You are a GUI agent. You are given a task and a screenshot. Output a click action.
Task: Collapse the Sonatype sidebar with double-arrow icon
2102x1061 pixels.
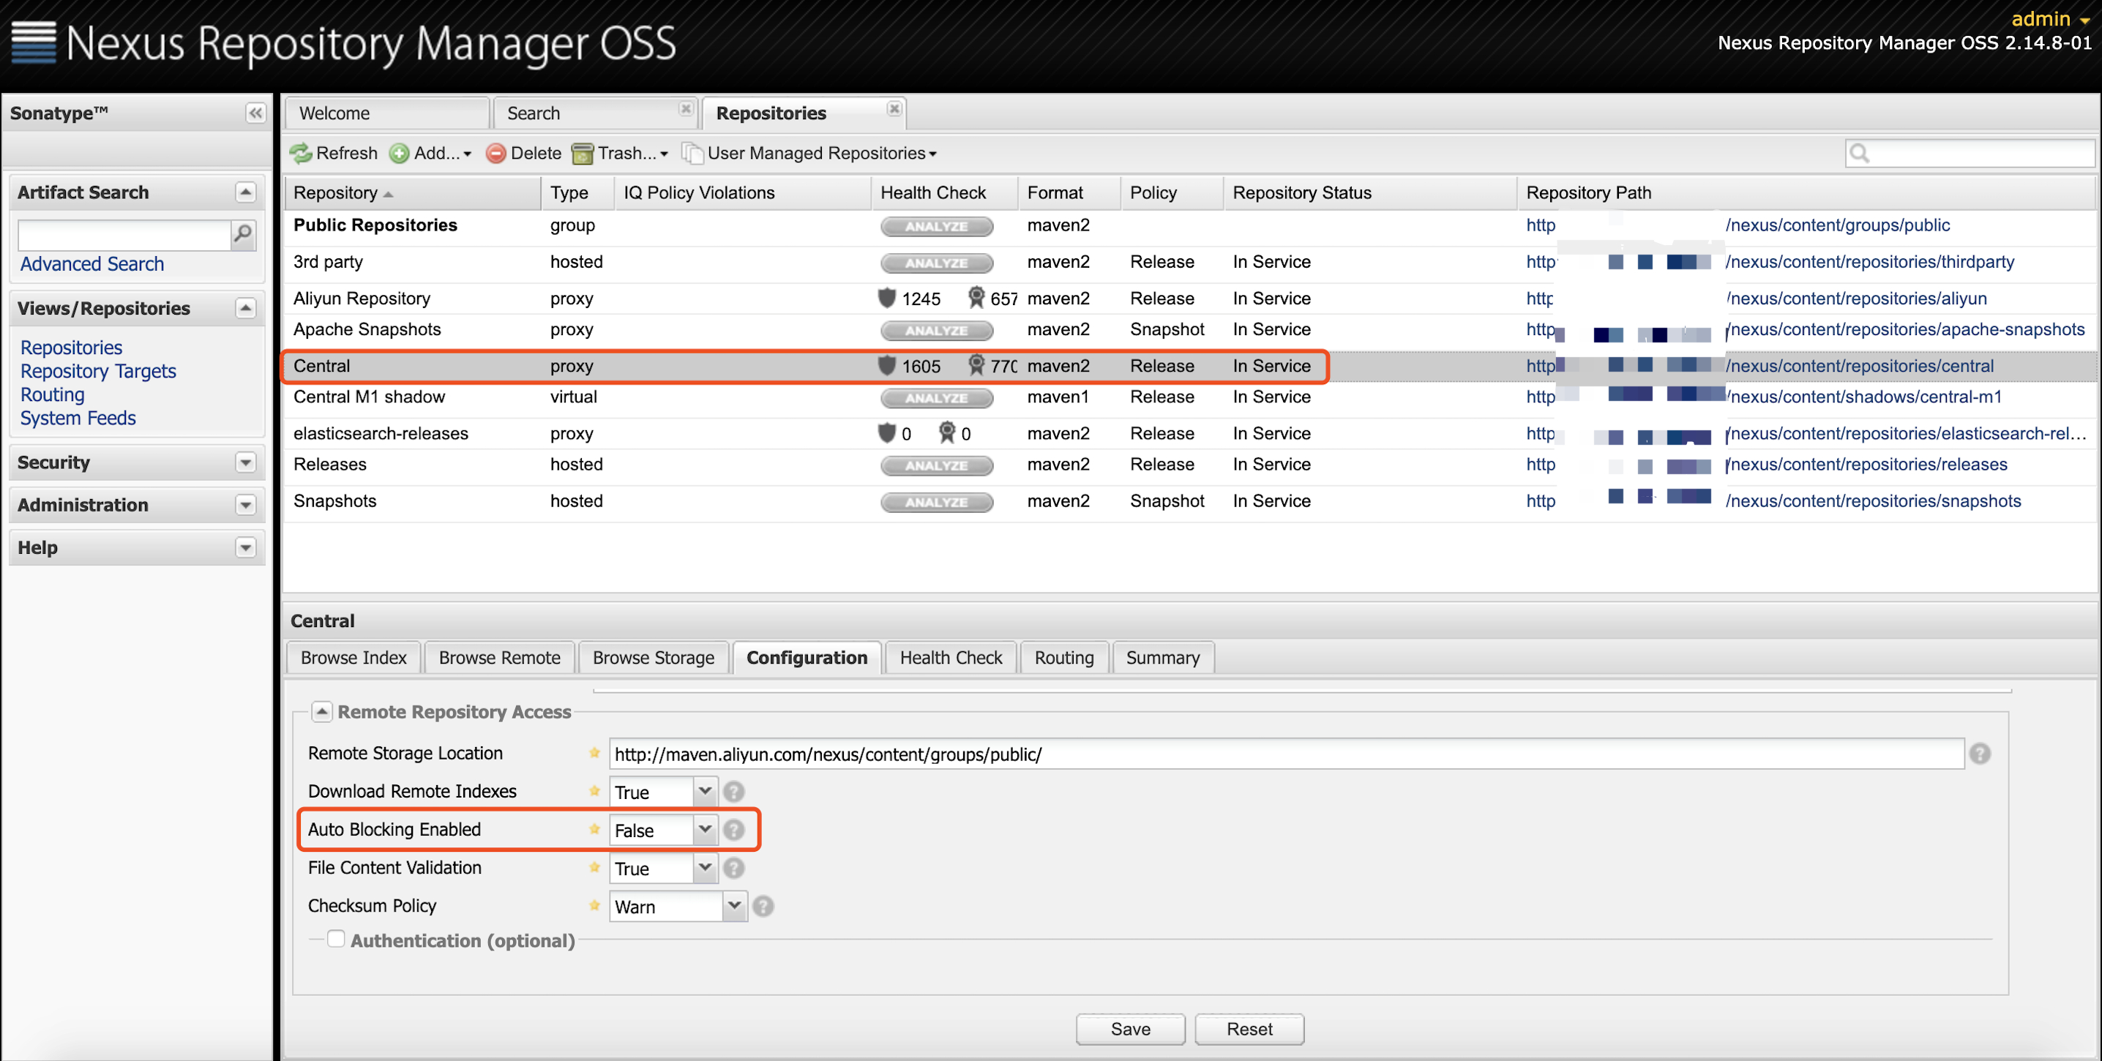click(255, 113)
